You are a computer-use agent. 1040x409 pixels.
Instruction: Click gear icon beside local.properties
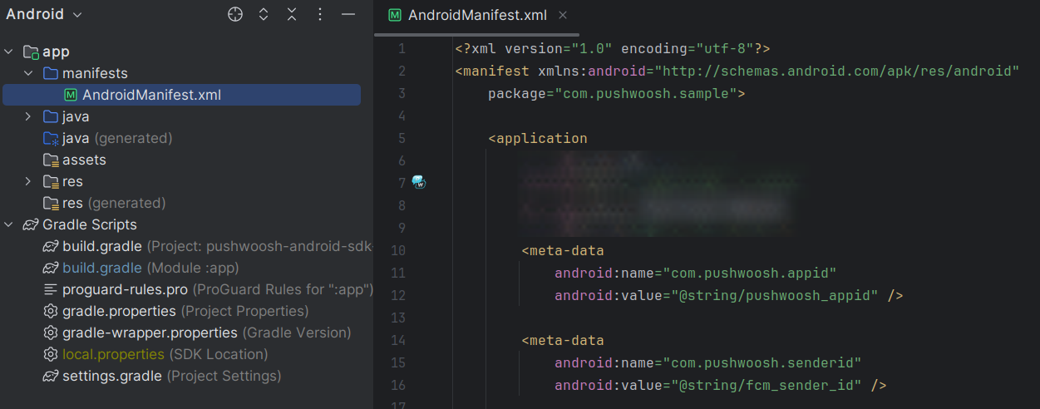(x=51, y=354)
